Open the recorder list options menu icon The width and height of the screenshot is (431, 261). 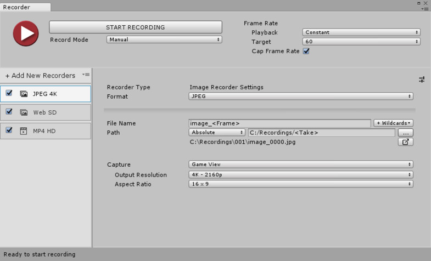click(x=86, y=75)
